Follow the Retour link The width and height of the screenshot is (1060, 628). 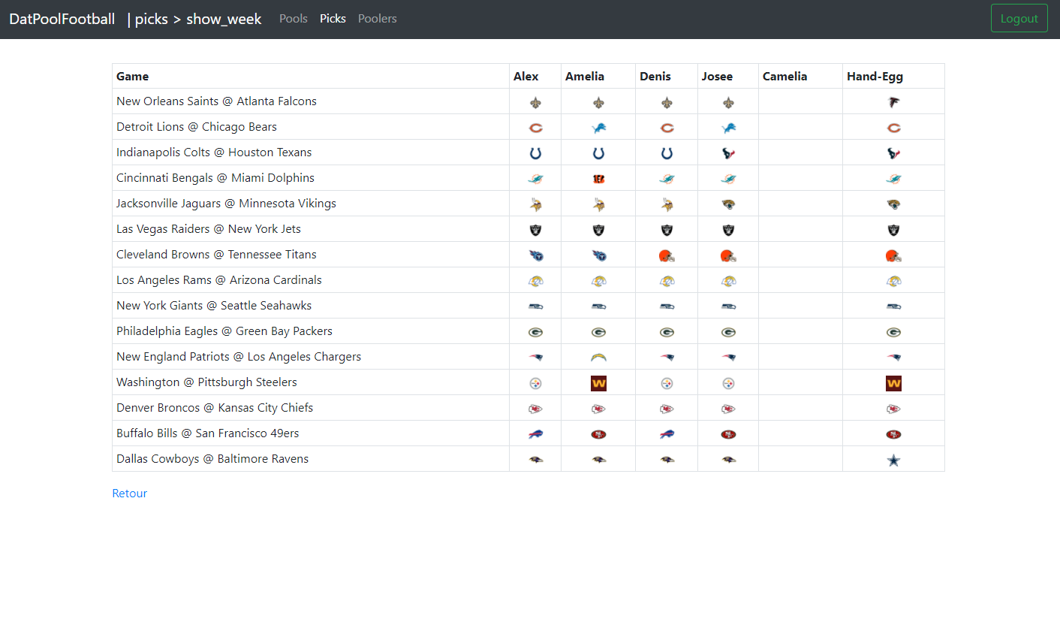coord(130,493)
